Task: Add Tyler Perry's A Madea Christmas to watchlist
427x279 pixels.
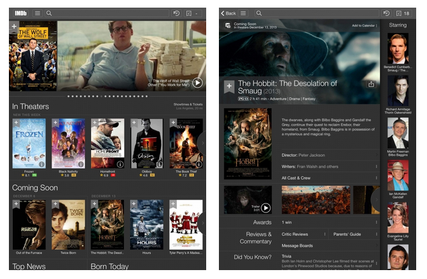Action: (x=173, y=204)
